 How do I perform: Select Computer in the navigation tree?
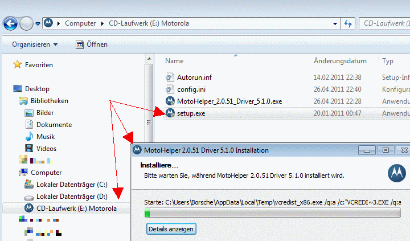[x=46, y=173]
